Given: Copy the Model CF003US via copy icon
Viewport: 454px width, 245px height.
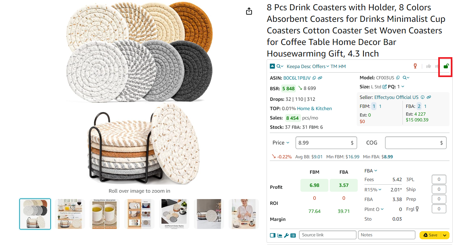Looking at the screenshot, I should (398, 77).
